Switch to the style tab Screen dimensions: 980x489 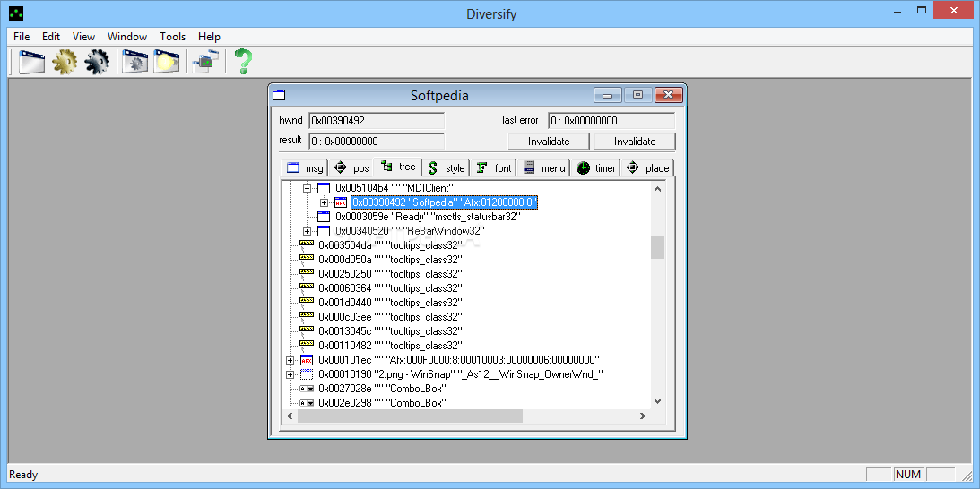[446, 168]
